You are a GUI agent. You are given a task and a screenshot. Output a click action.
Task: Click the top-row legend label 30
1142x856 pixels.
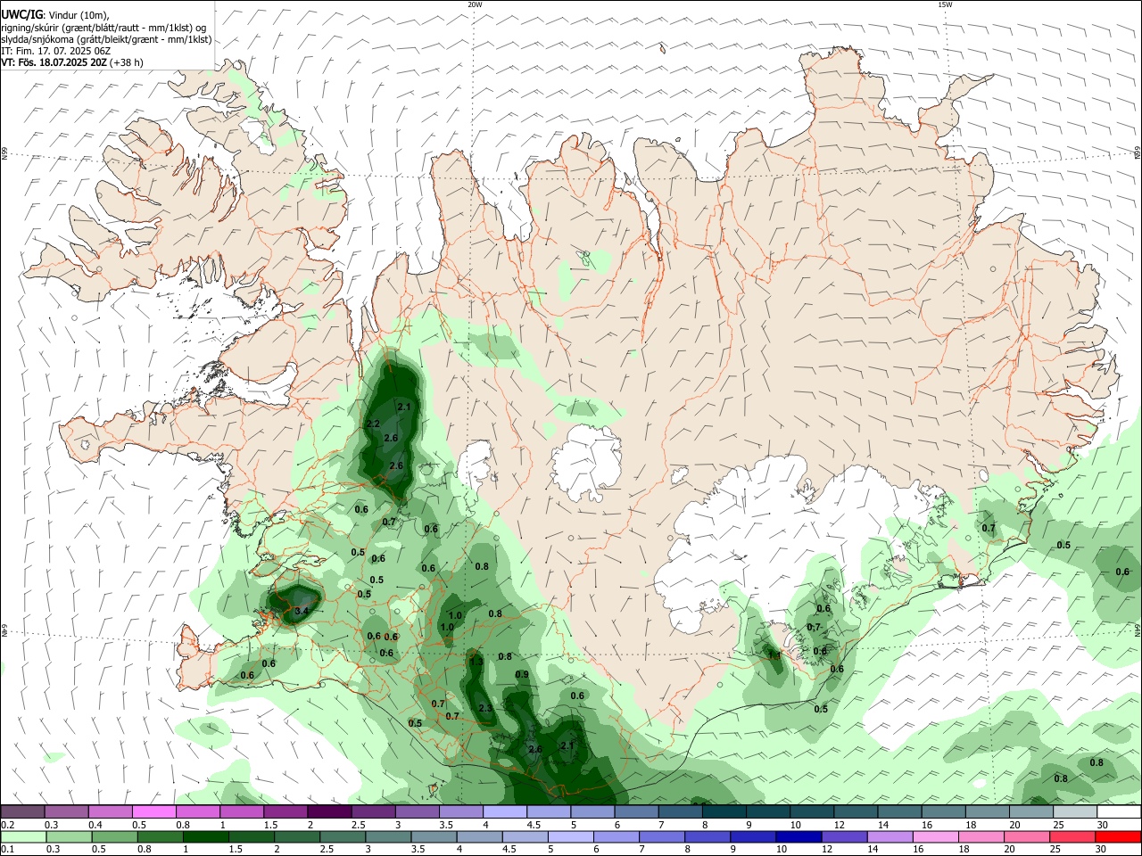coord(1103,824)
